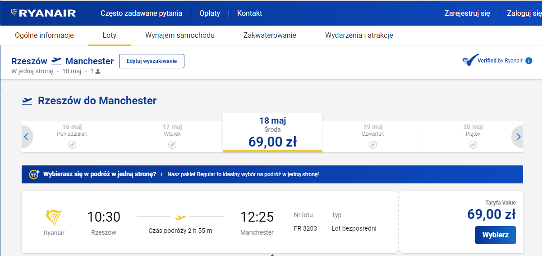Click arrival time 12:25
This screenshot has width=542, height=276.
pos(257,217)
